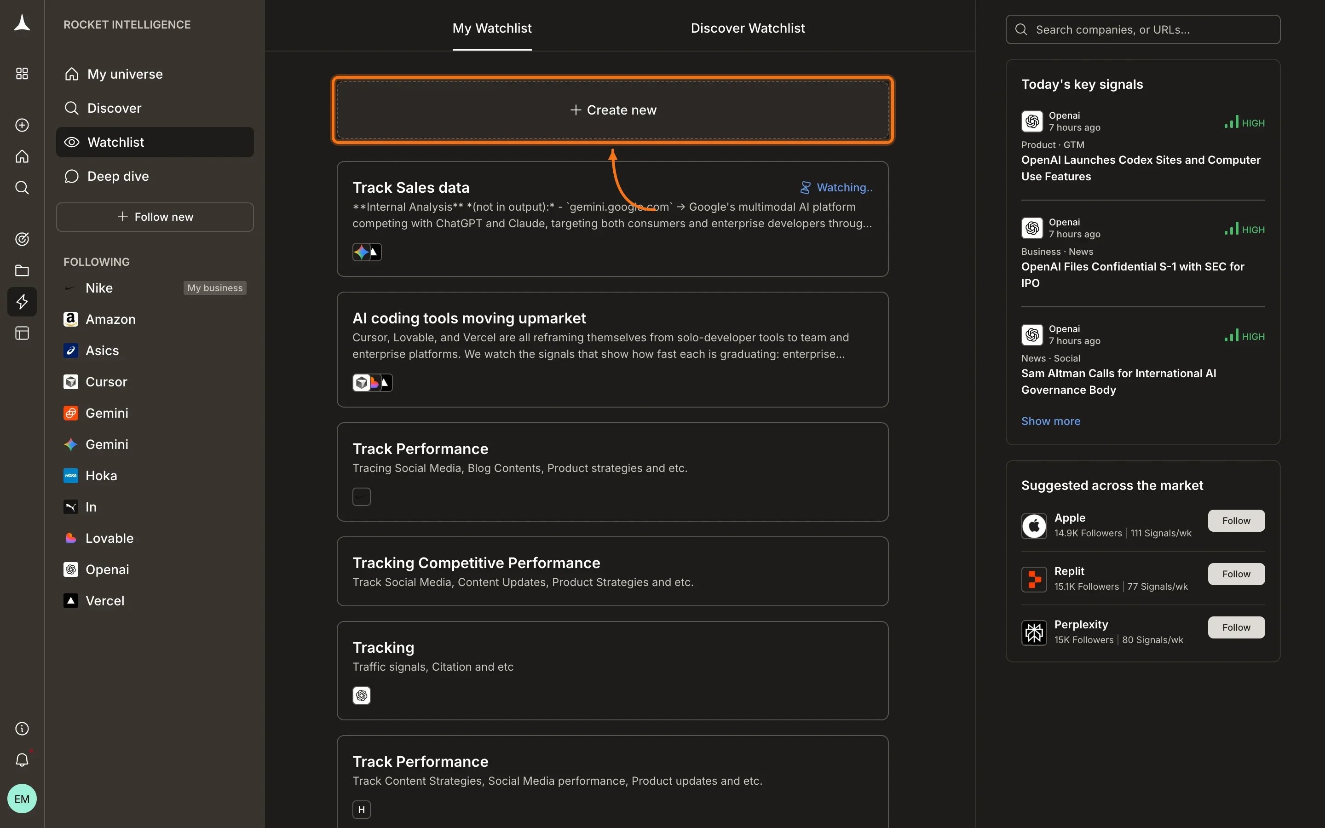
Task: Click the AI coding tools card company logos
Action: (372, 382)
